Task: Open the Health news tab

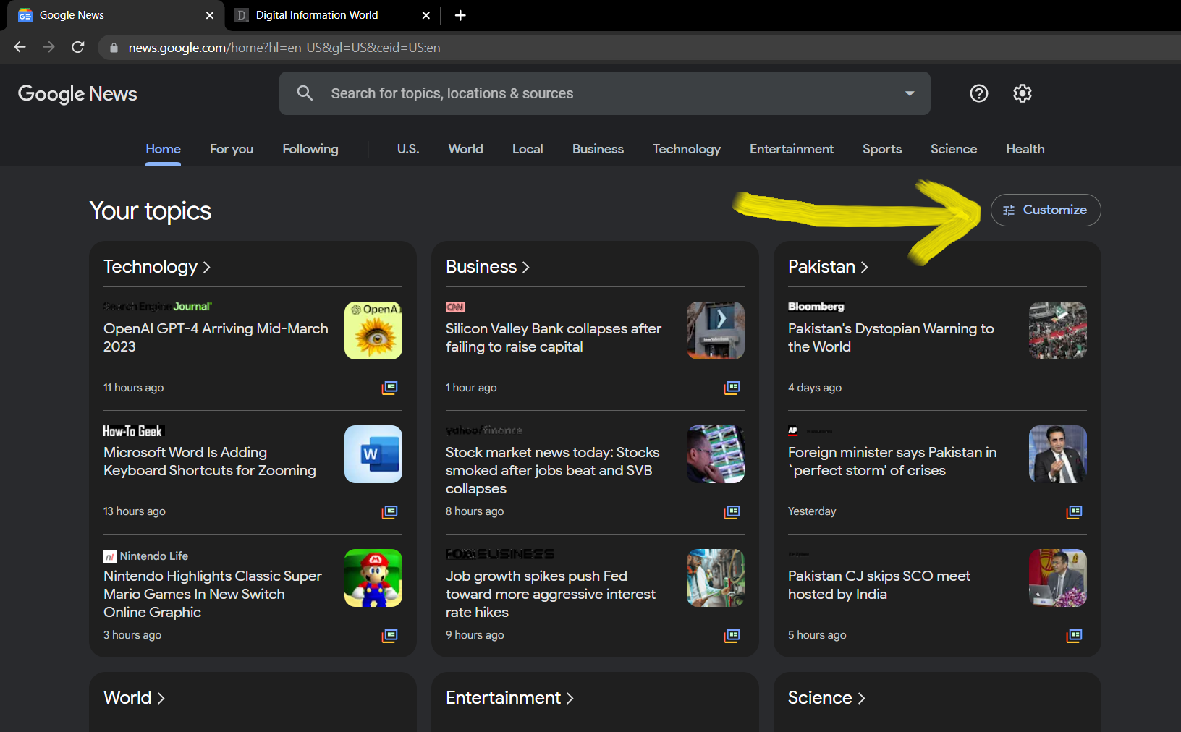Action: coord(1025,149)
